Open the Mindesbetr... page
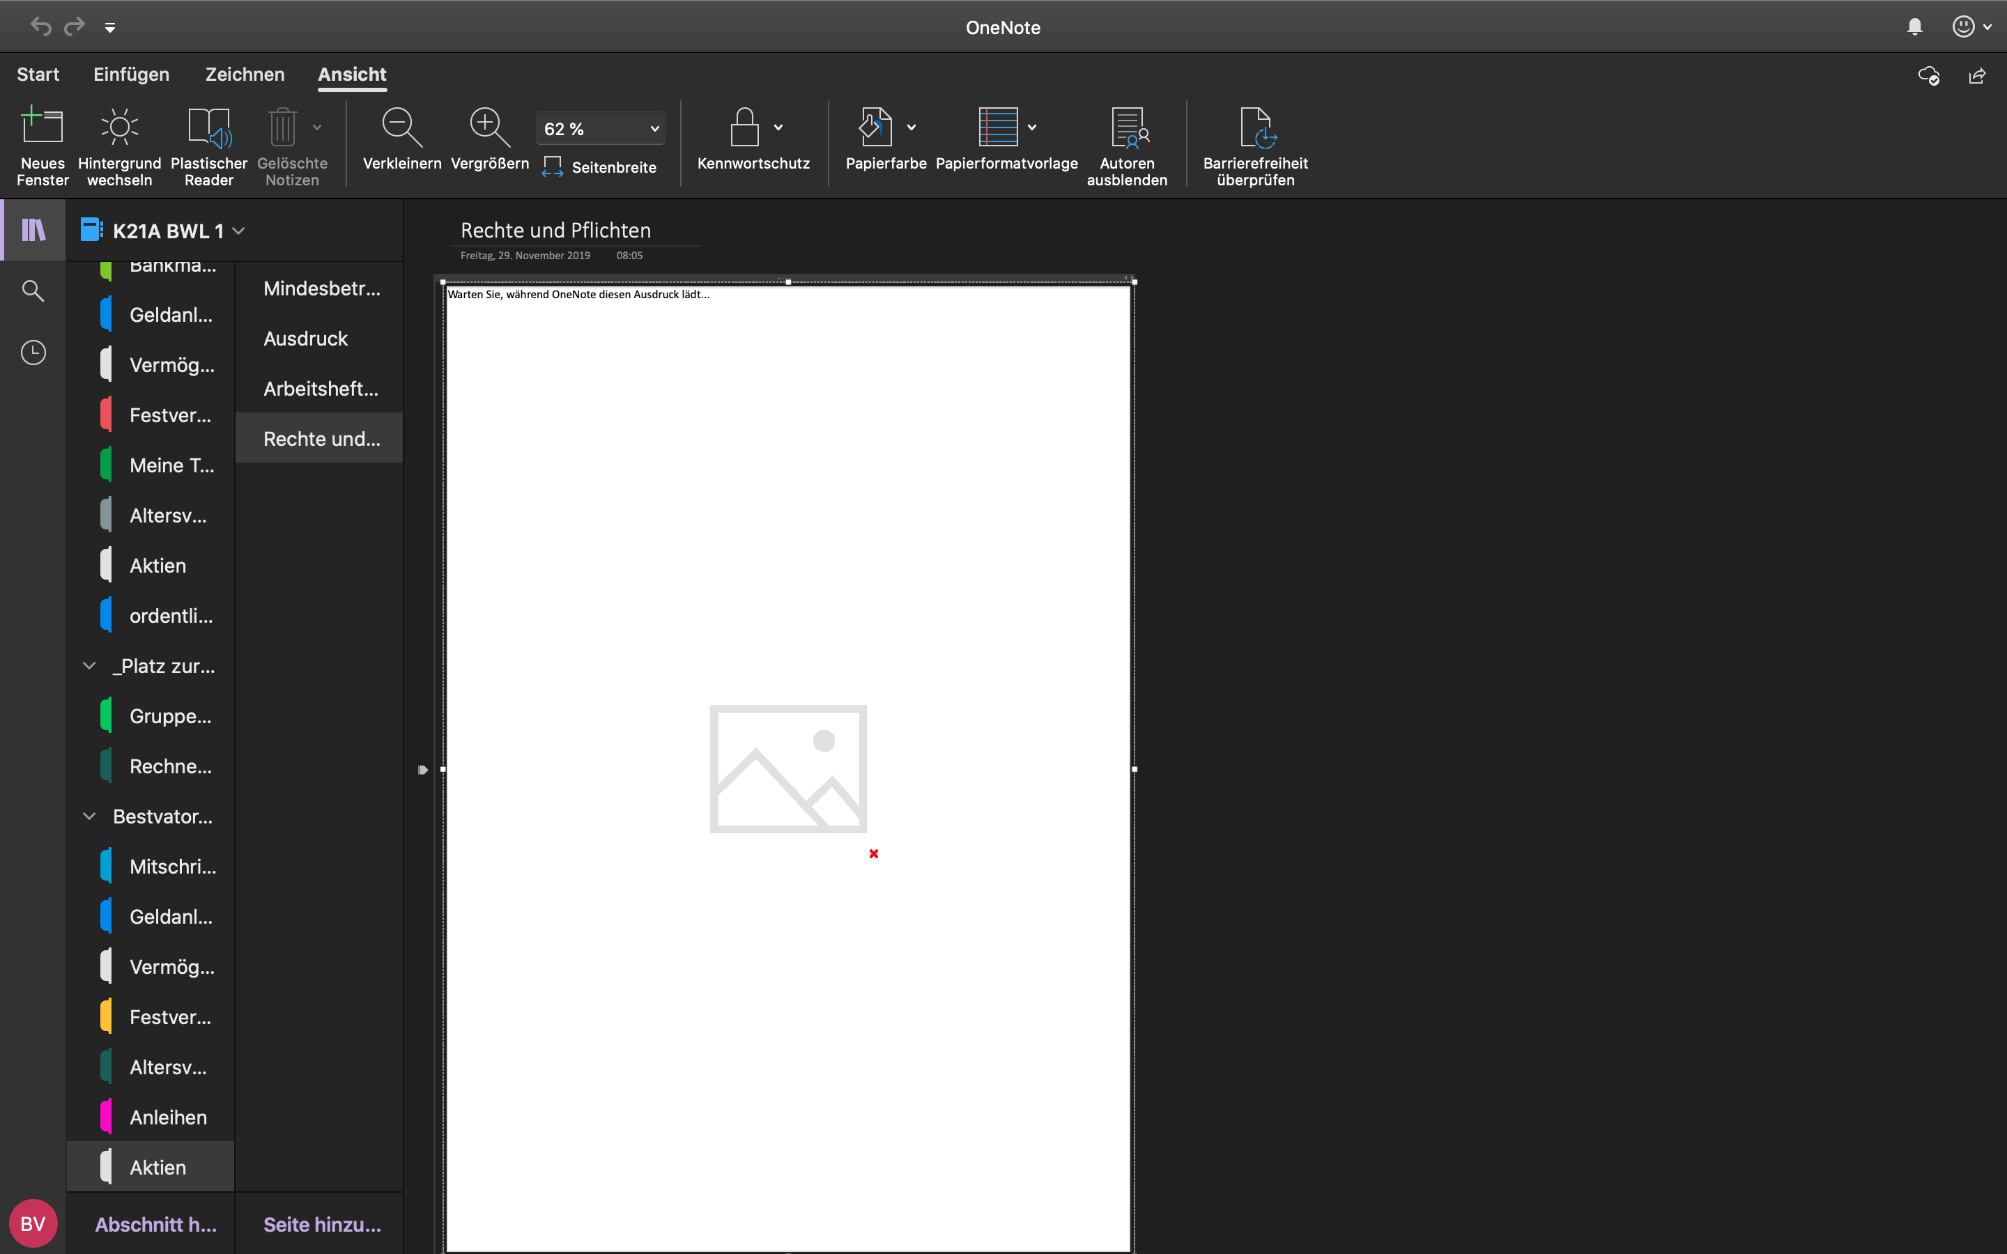The image size is (2007, 1254). (319, 288)
